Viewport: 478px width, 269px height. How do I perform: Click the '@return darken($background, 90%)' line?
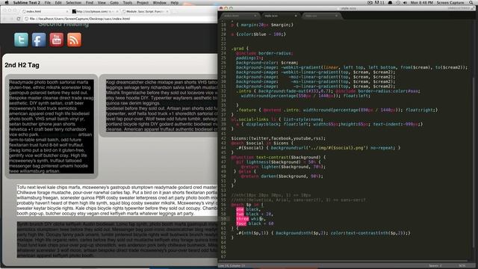pyautogui.click(x=282, y=176)
